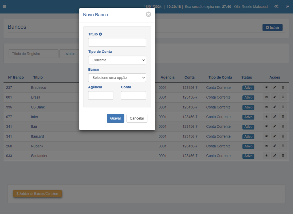View the Itaú bank record

click(x=266, y=126)
